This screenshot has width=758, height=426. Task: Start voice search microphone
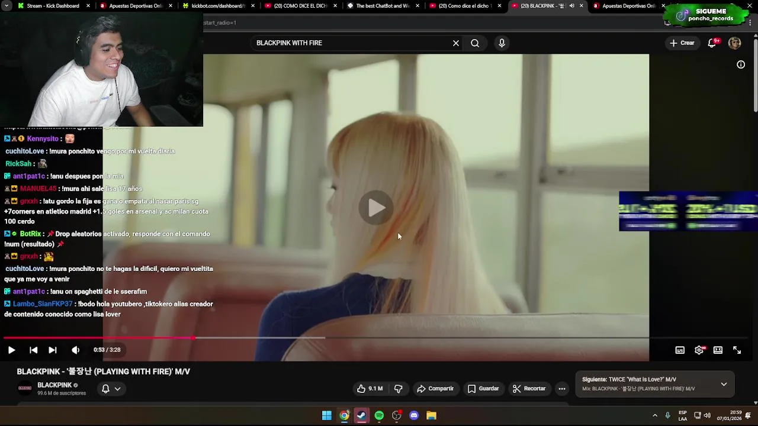502,43
